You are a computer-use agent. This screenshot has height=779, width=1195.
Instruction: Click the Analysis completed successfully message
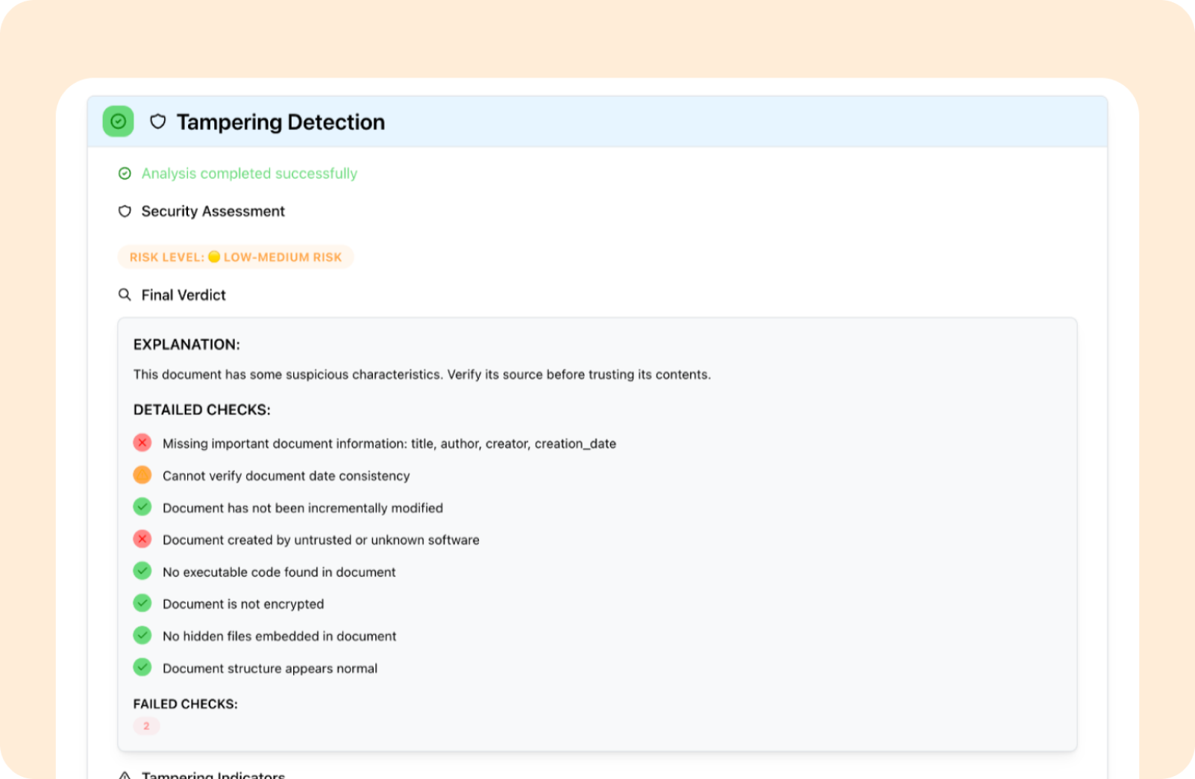pos(249,174)
